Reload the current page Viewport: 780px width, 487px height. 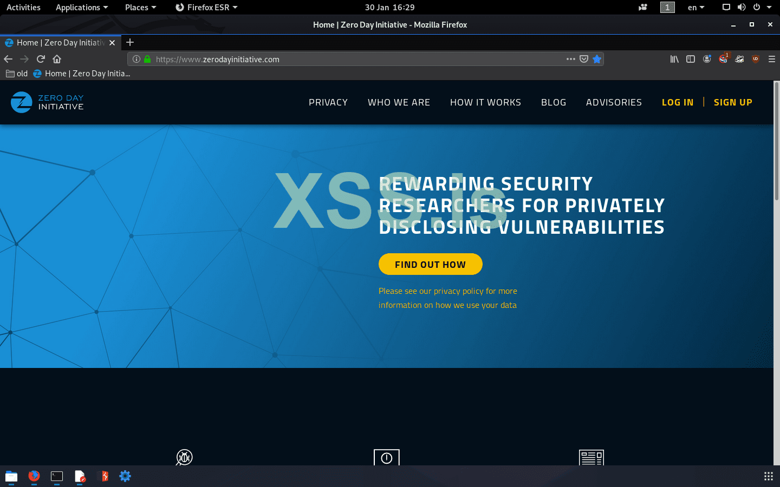click(41, 59)
